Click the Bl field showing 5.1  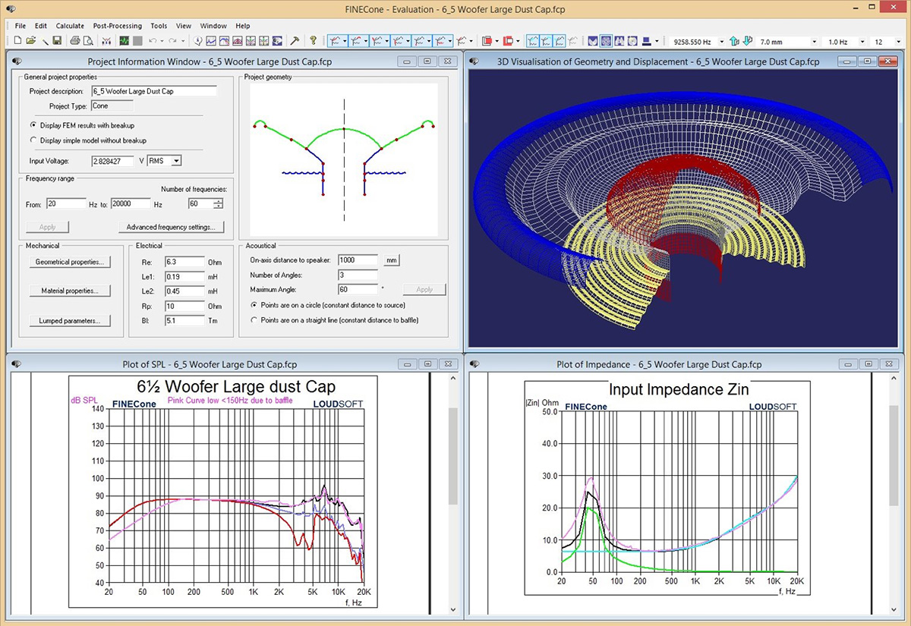[x=184, y=320]
